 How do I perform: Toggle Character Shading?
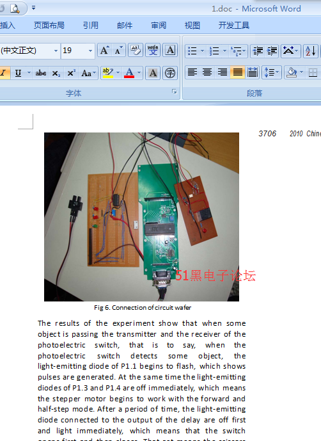point(153,73)
